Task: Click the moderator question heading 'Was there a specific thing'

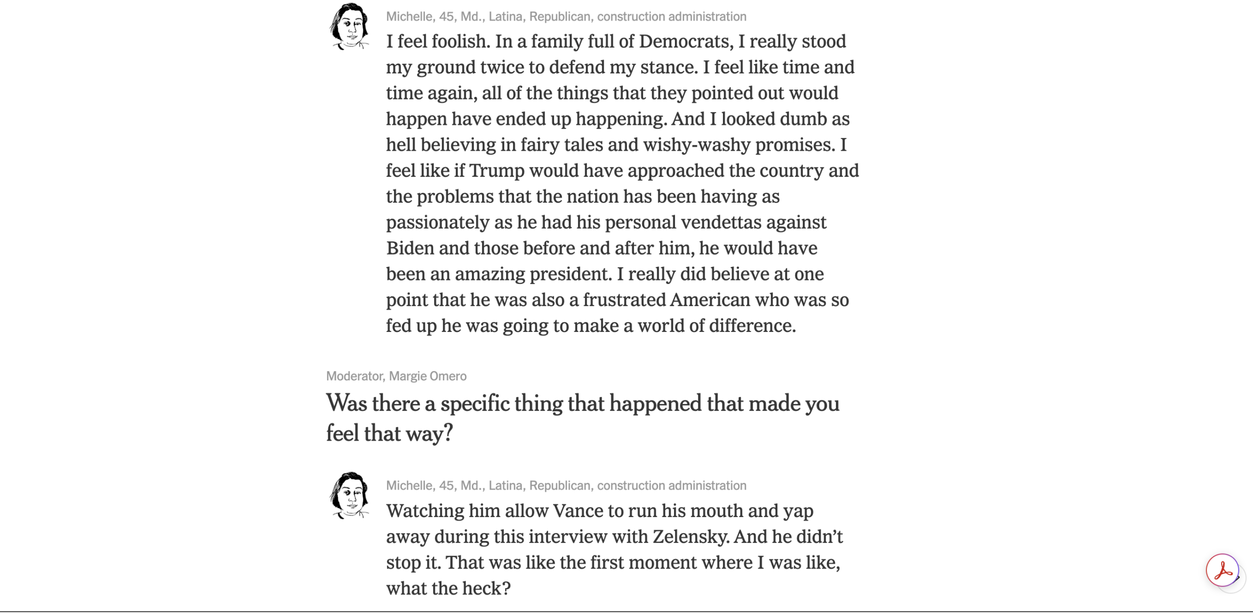Action: tap(582, 418)
